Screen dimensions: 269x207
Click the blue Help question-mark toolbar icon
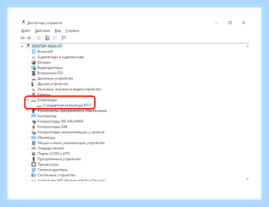48,38
